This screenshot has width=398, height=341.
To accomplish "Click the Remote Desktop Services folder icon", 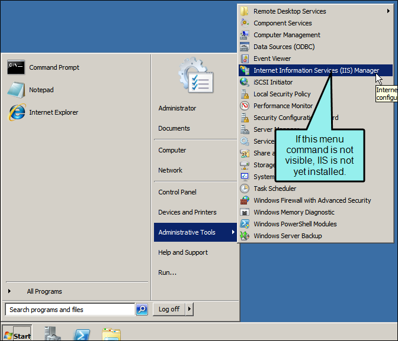I will coord(245,11).
